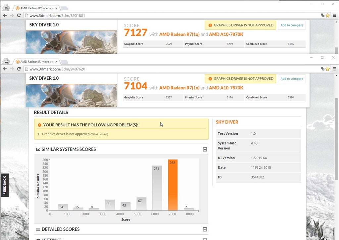The image size is (339, 240).
Task: Reload the front 9407620 page
Action: coord(19,69)
